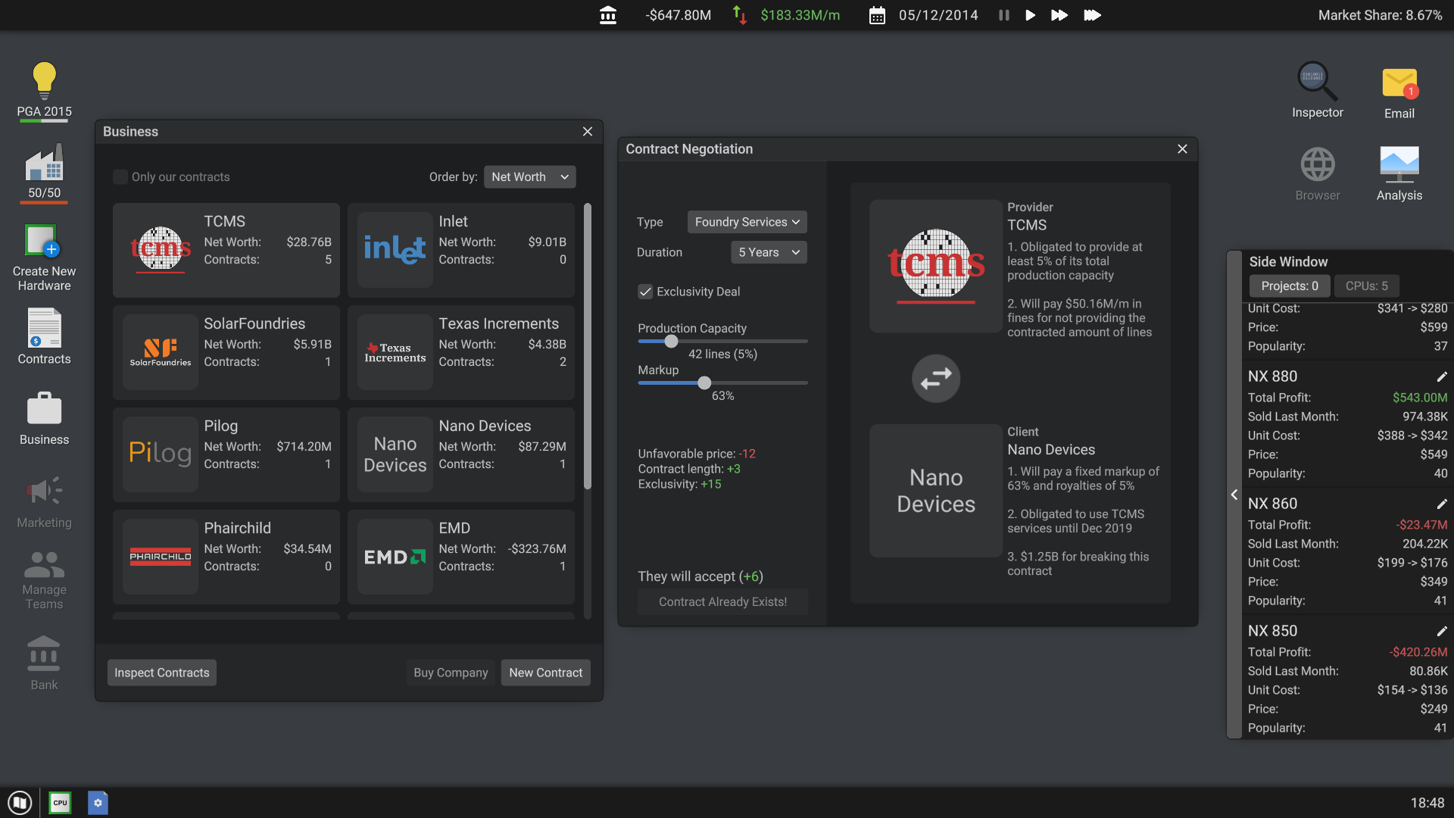The width and height of the screenshot is (1454, 818).
Task: Click the PGA 2015 lightbulb icon
Action: pyautogui.click(x=44, y=80)
